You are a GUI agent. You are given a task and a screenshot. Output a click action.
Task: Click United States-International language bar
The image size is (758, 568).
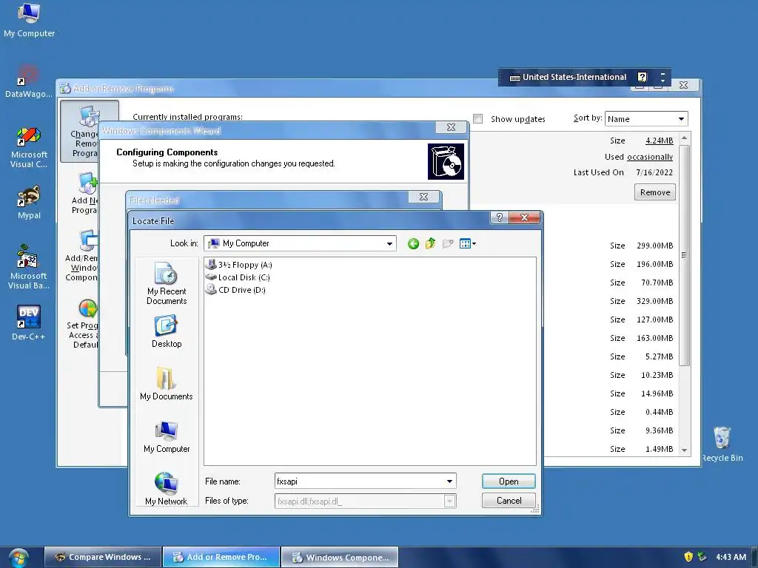[568, 77]
